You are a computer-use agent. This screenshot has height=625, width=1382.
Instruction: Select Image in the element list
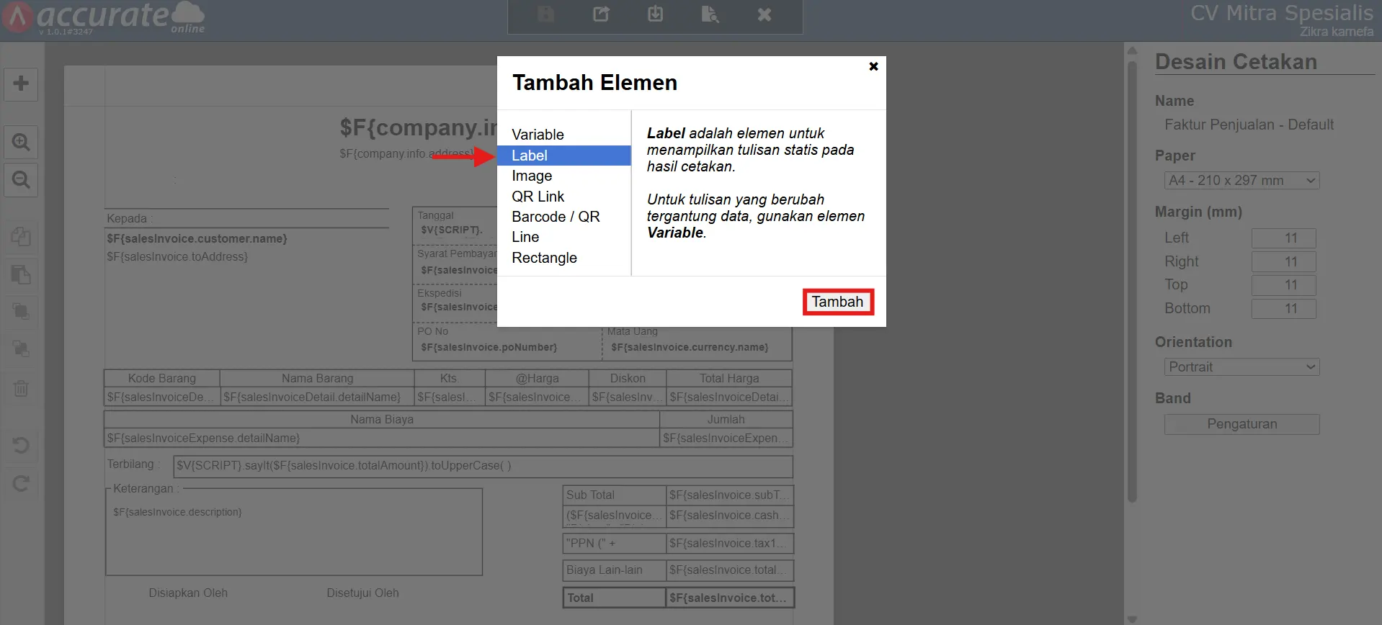pyautogui.click(x=532, y=176)
